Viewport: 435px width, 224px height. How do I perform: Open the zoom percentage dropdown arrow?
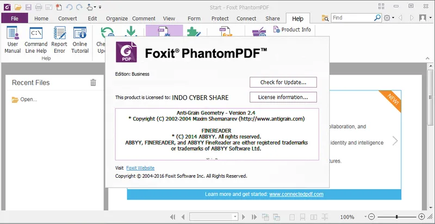[x=365, y=216]
